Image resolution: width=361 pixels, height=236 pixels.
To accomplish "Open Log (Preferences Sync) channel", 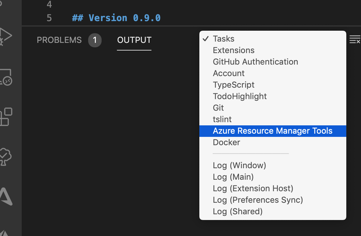I will [273, 200].
